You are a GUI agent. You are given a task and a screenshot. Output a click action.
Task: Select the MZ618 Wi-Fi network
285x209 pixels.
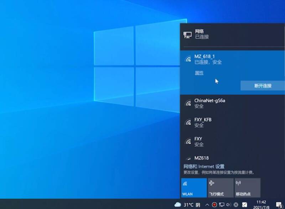point(233,157)
